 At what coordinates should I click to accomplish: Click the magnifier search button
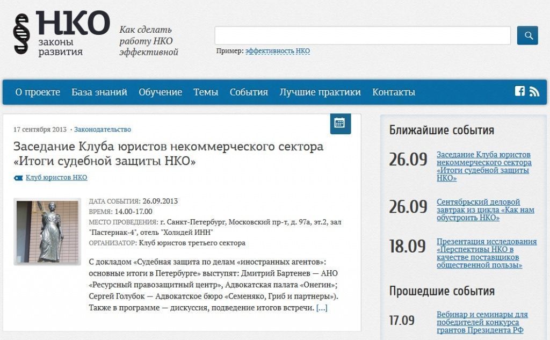(x=527, y=35)
